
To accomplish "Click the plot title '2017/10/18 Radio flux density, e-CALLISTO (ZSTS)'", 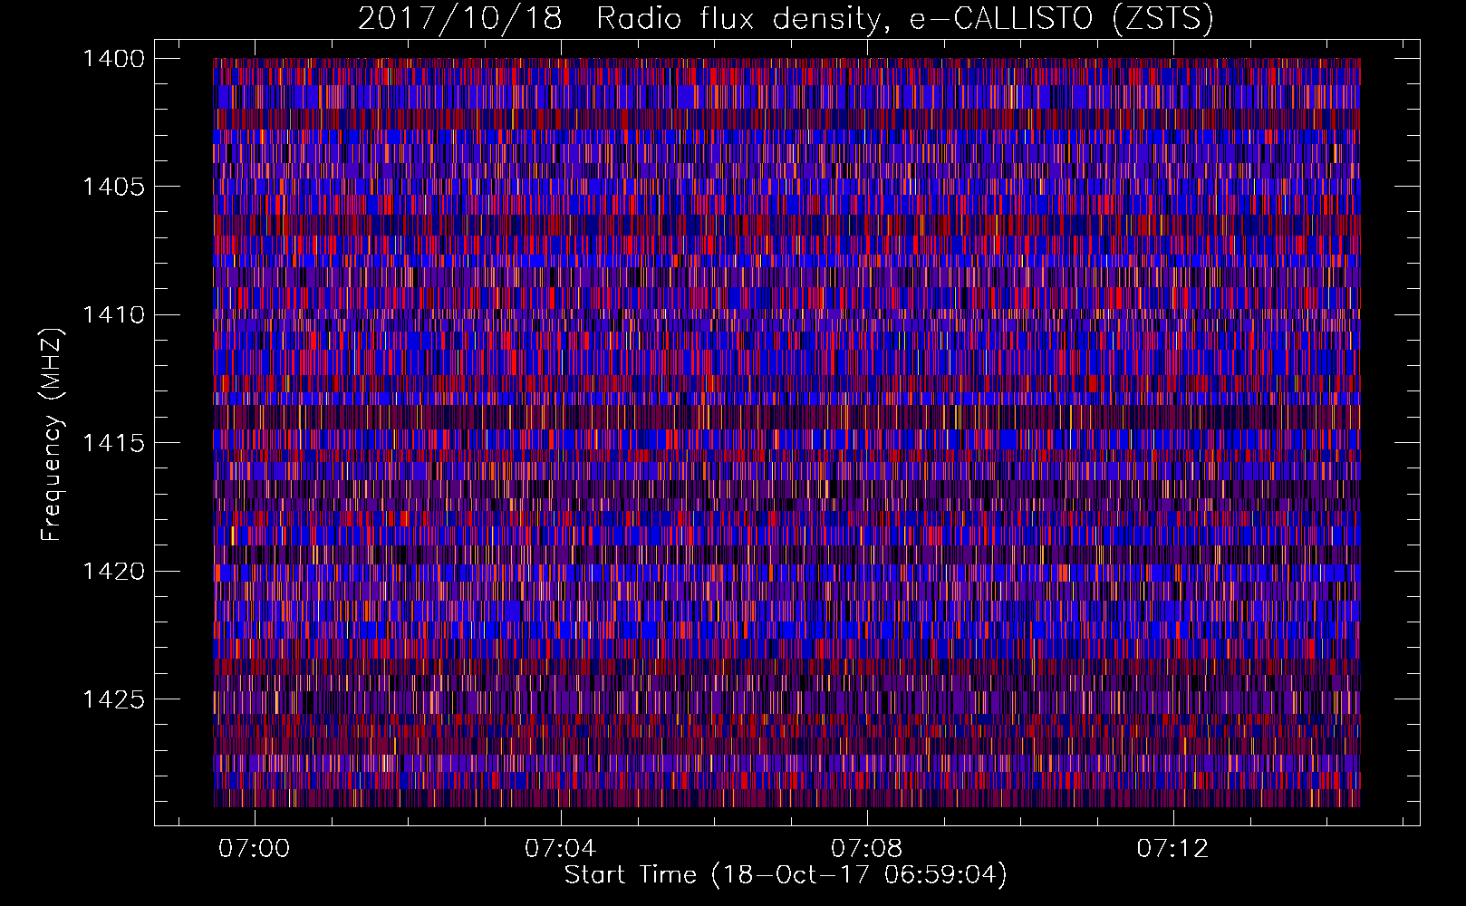I will (786, 19).
